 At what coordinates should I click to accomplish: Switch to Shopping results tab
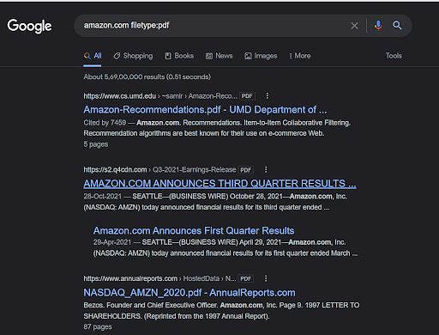coord(133,56)
